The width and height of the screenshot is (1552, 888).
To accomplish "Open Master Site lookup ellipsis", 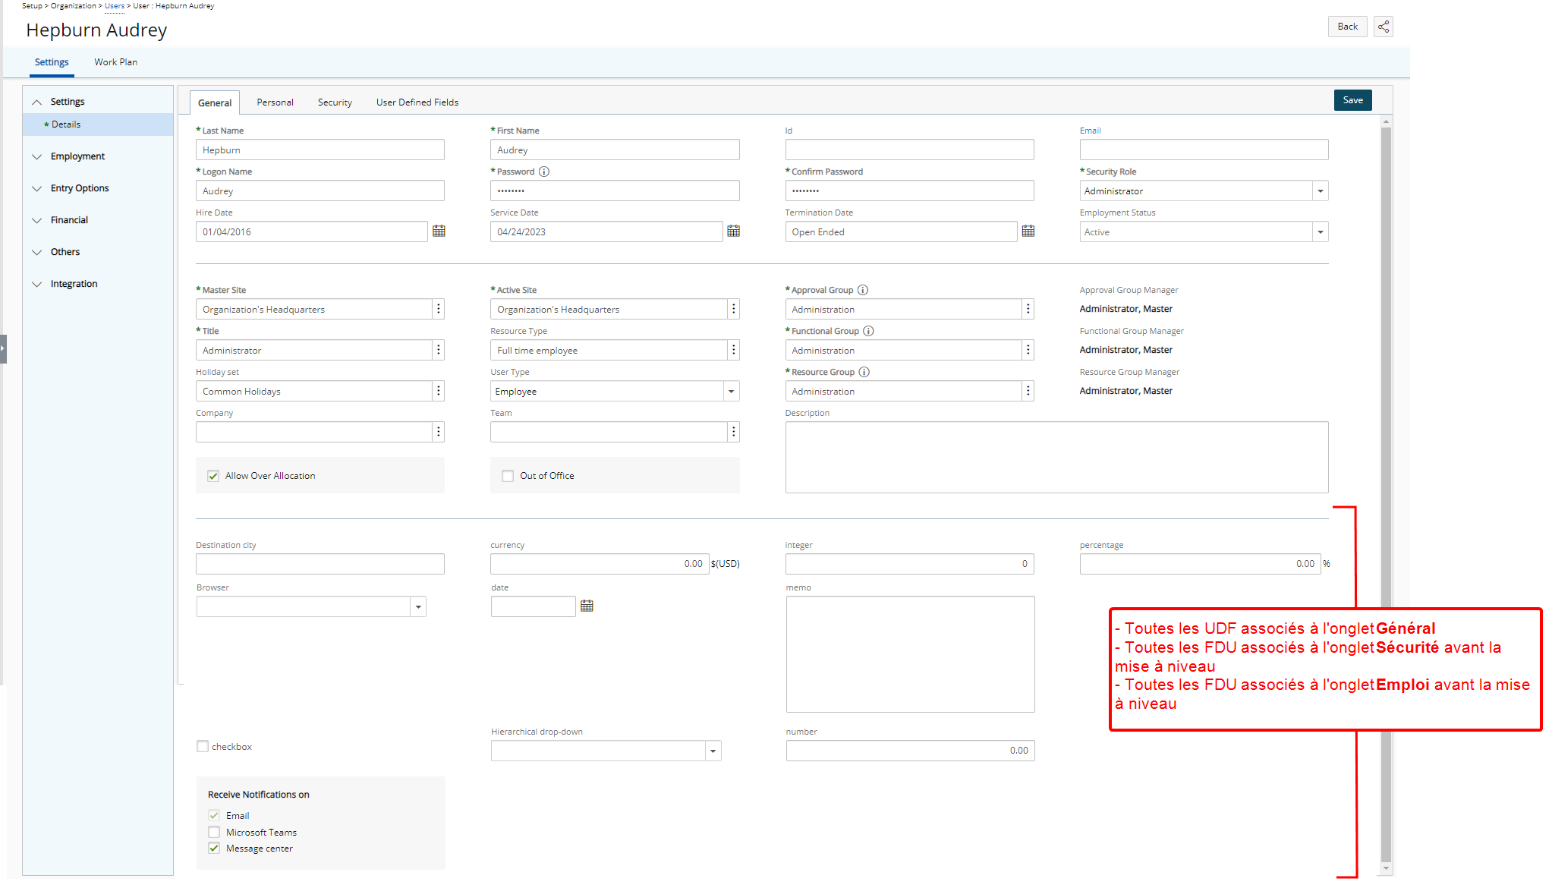I will coord(439,309).
